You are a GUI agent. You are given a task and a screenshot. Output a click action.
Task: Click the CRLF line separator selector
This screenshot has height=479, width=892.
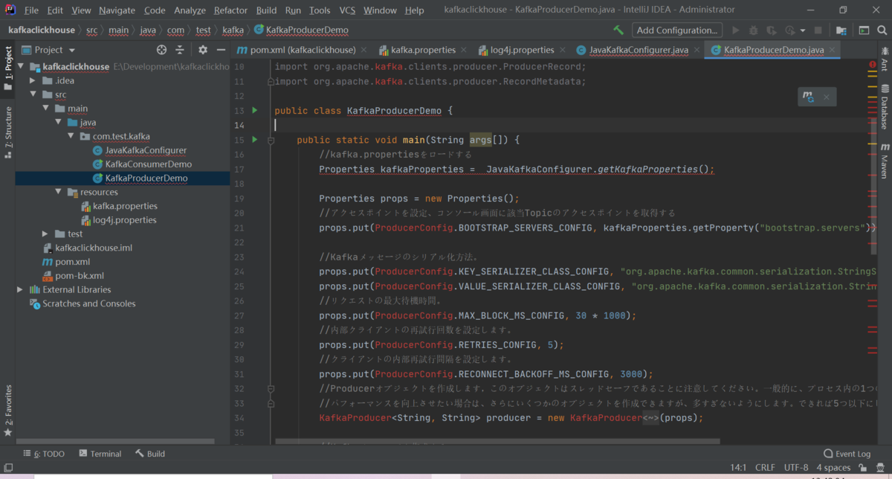point(765,468)
